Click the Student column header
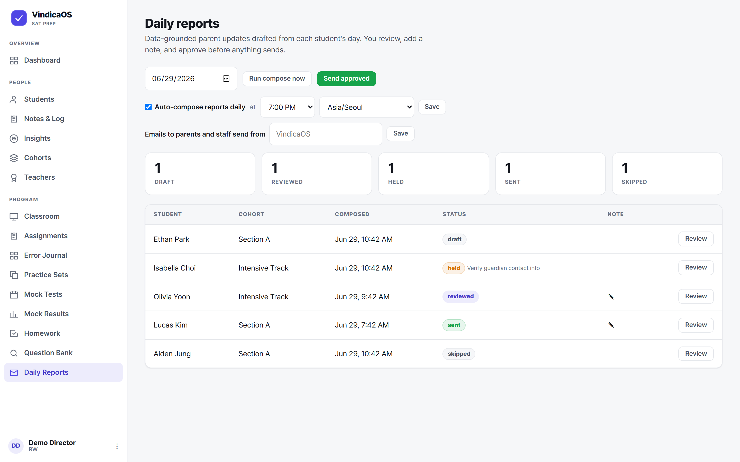The width and height of the screenshot is (740, 462). click(168, 215)
